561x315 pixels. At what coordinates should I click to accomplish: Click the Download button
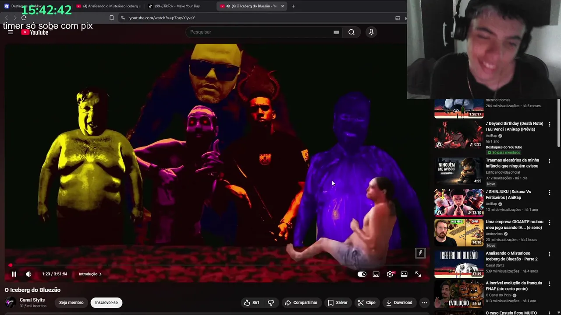coord(399,302)
